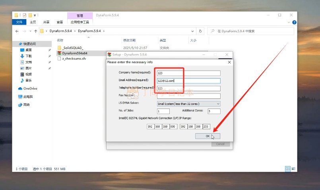320x190 pixels.
Task: Open Explorer help icon
Action: point(294,22)
